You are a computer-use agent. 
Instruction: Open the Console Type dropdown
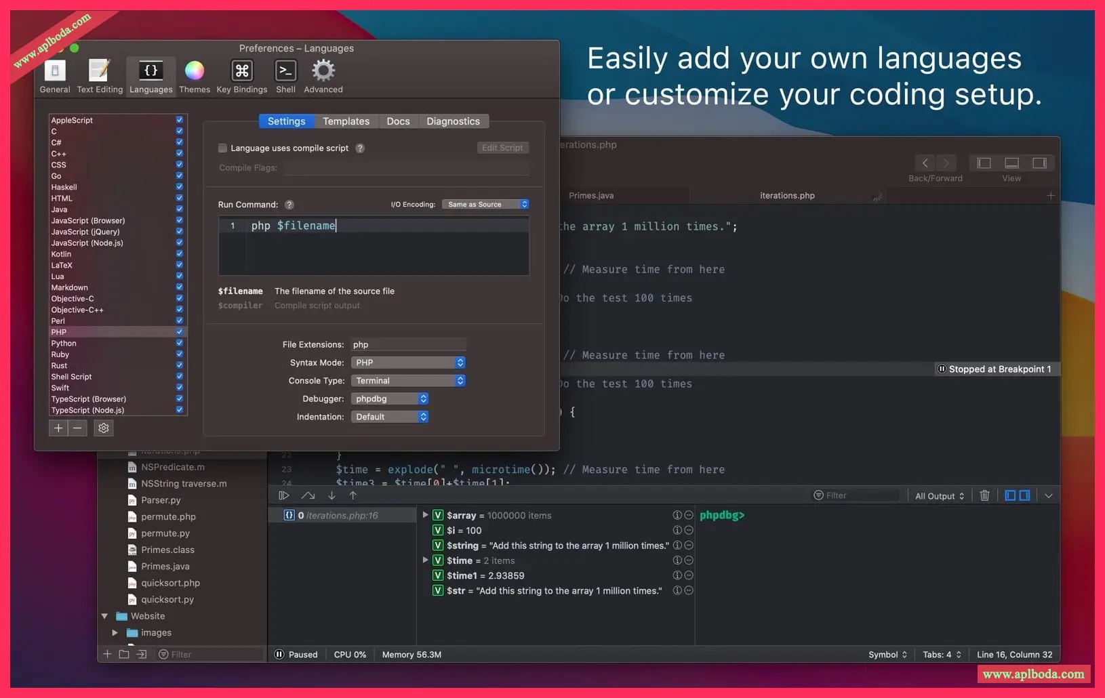click(408, 381)
